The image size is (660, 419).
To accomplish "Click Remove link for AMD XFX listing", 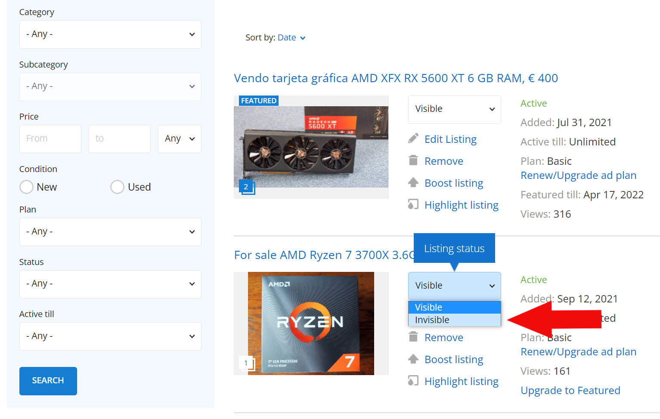I will (444, 161).
